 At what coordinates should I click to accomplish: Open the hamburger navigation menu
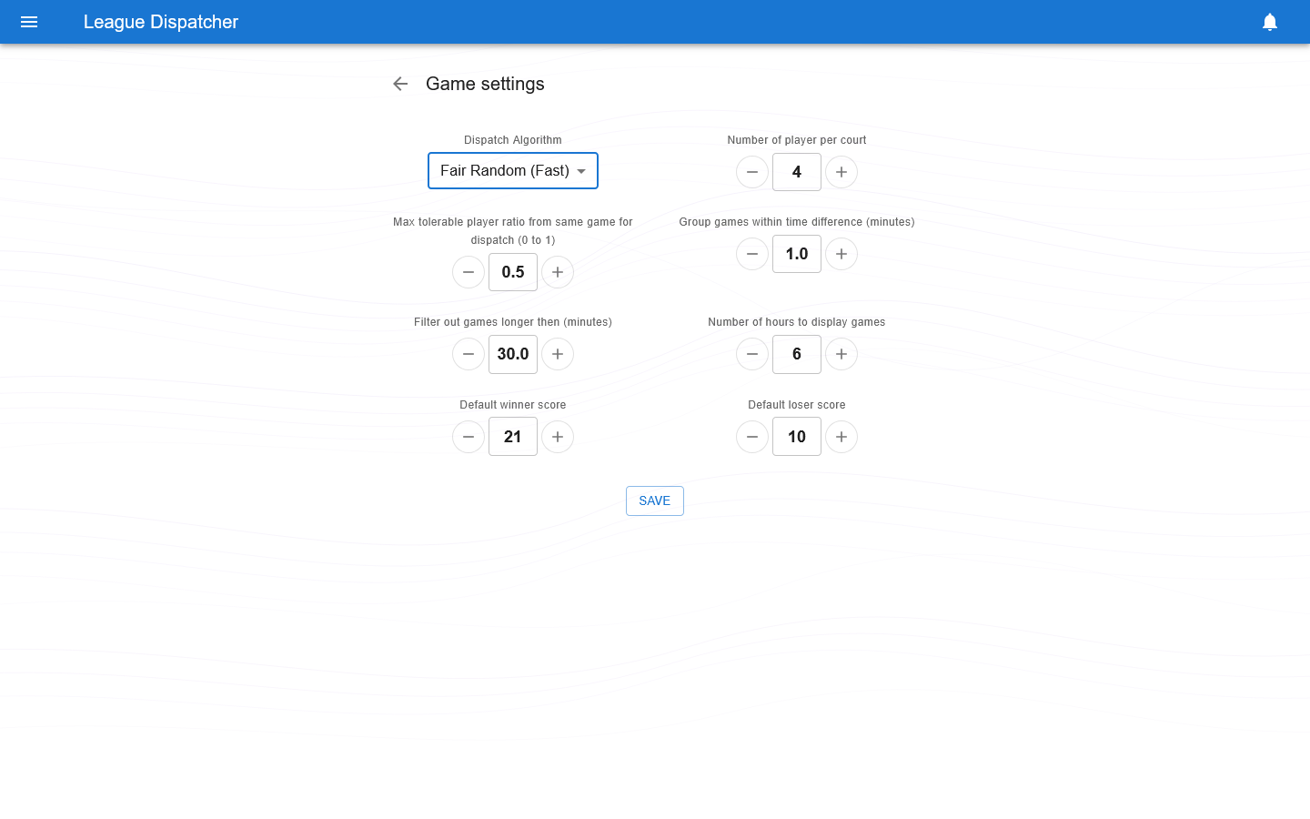point(29,22)
